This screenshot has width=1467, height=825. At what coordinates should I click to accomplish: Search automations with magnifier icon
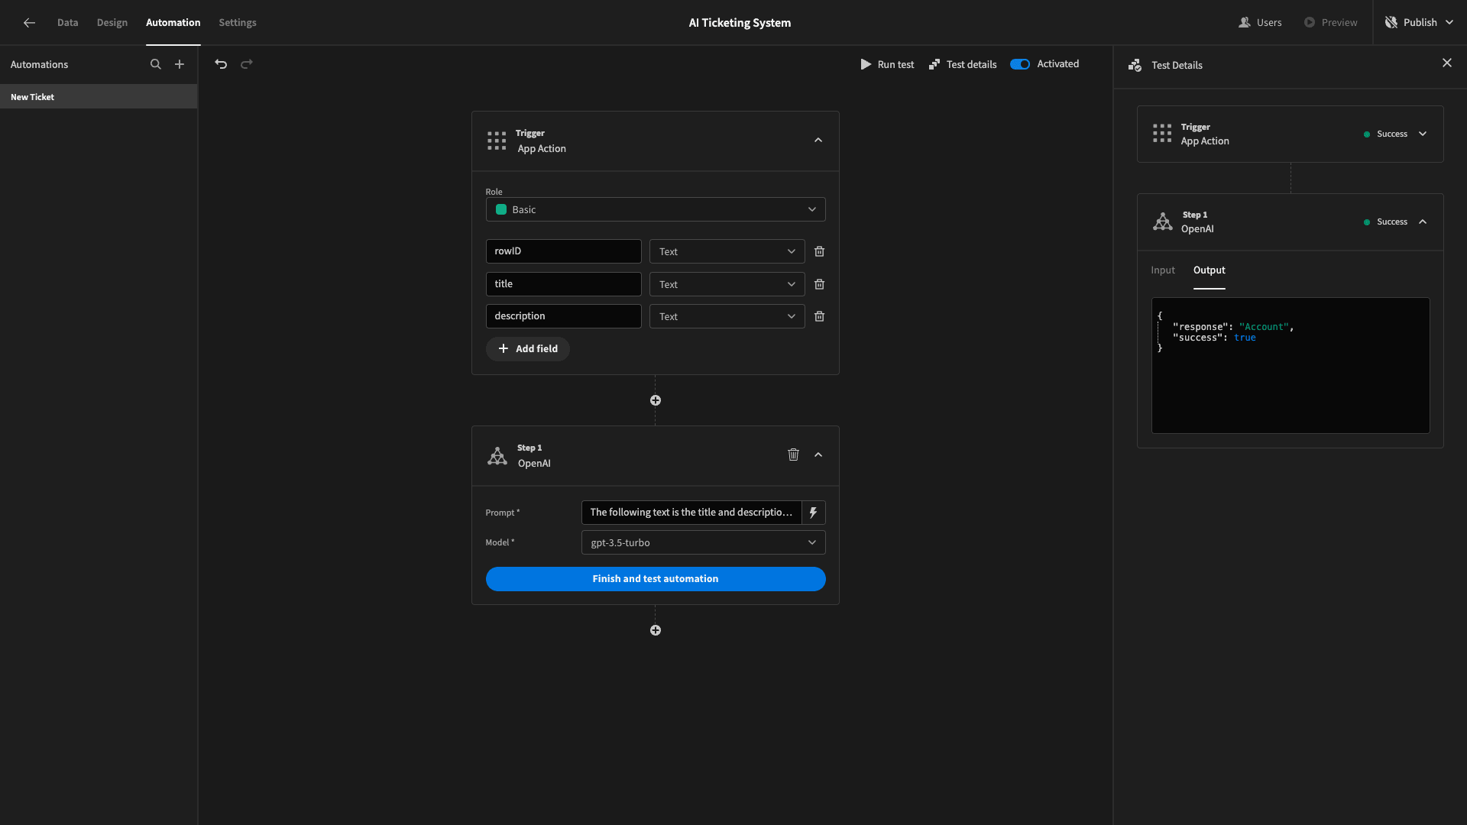coord(156,64)
